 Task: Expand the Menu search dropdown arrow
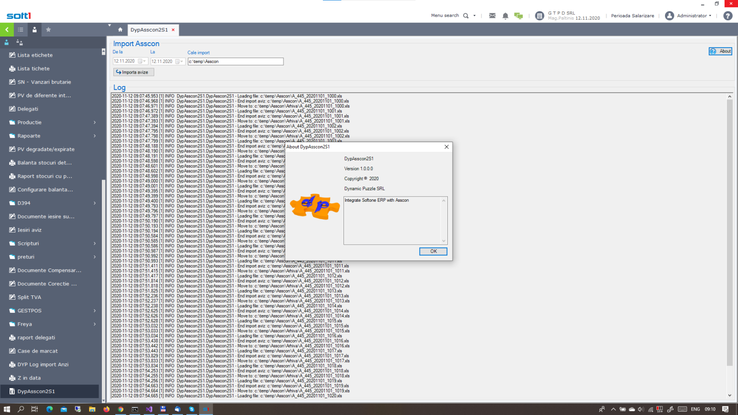tap(475, 15)
